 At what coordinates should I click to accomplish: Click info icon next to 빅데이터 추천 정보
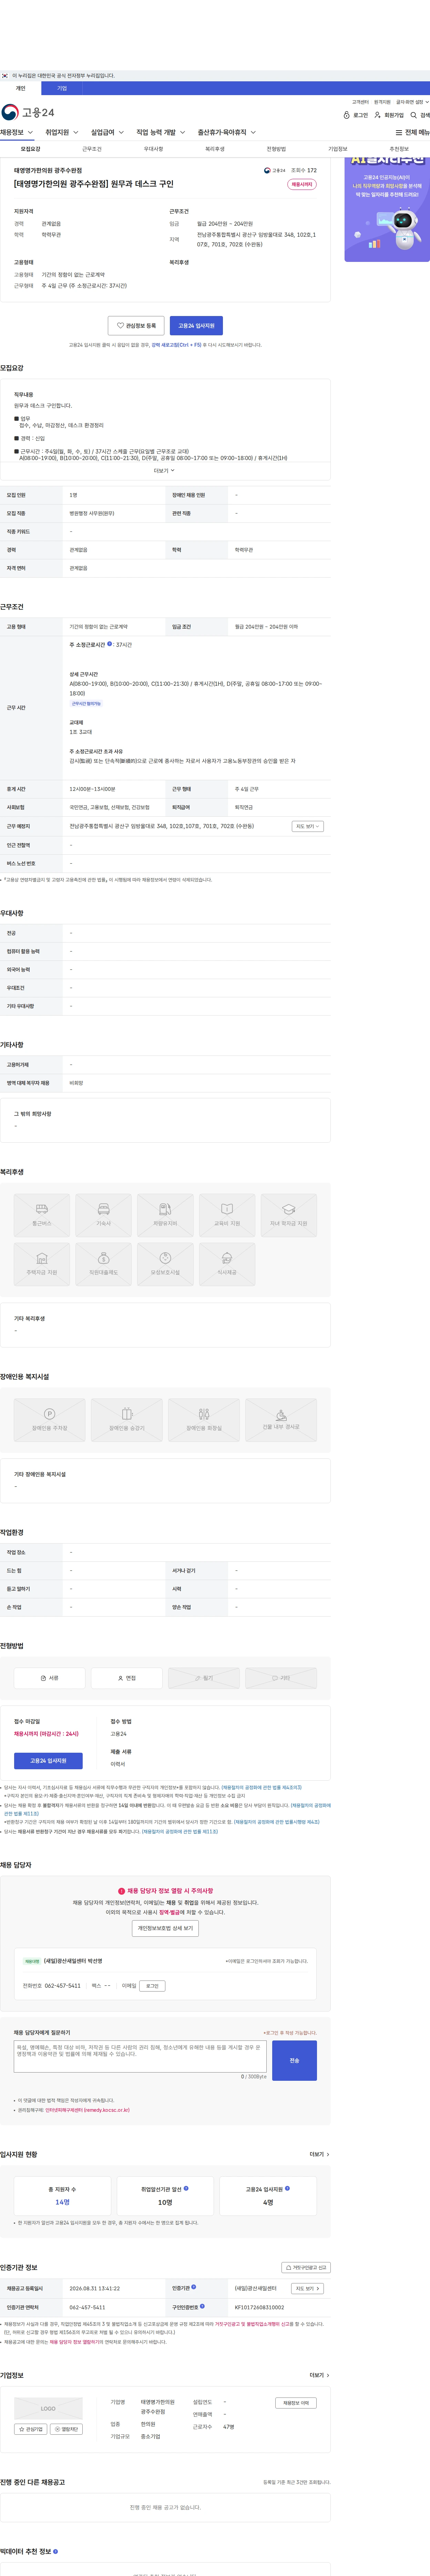click(x=55, y=2551)
